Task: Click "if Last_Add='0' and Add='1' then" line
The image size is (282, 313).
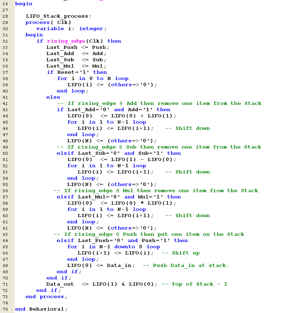Action: [114, 110]
